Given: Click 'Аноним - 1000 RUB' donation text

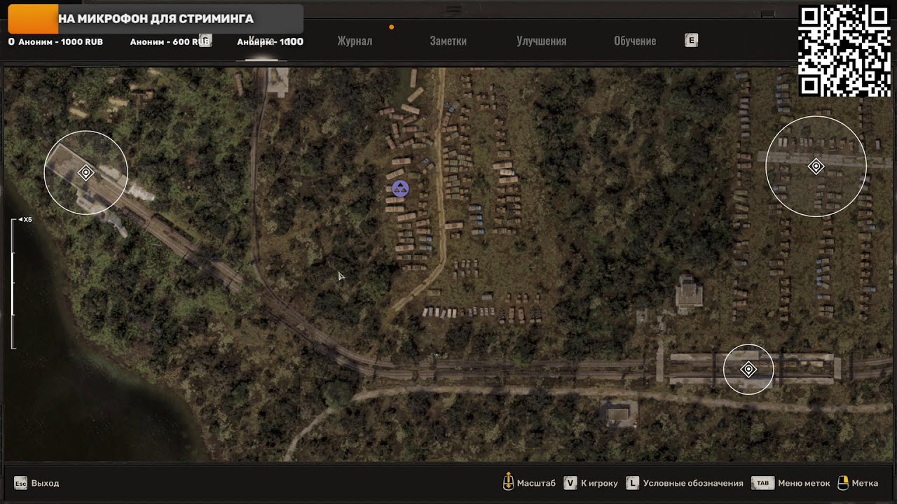Looking at the screenshot, I should (x=60, y=42).
